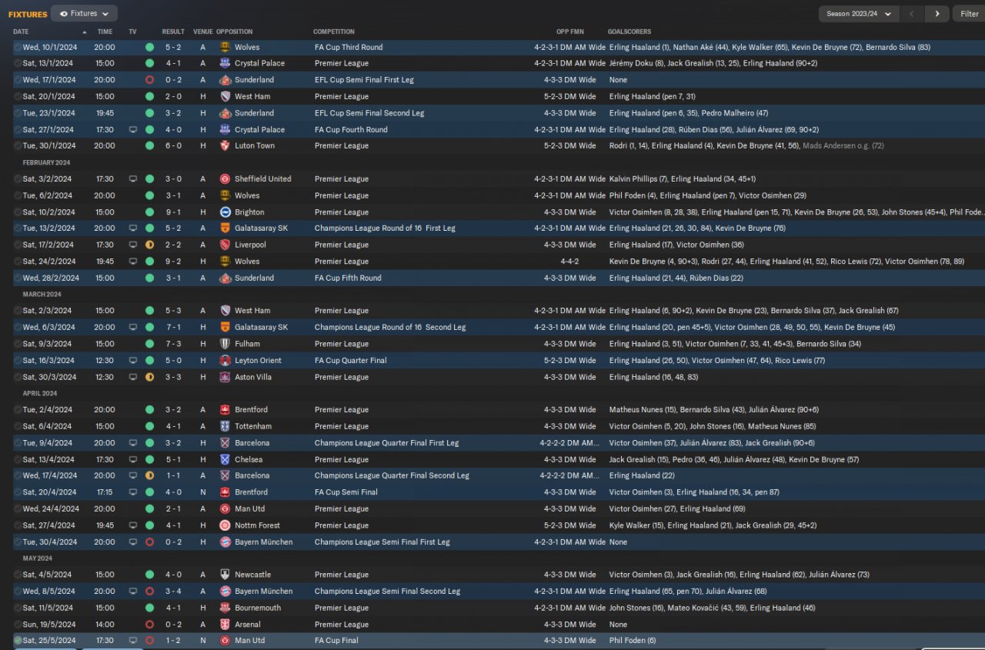Click the West Ham badge on 20/1/2024

pos(225,96)
